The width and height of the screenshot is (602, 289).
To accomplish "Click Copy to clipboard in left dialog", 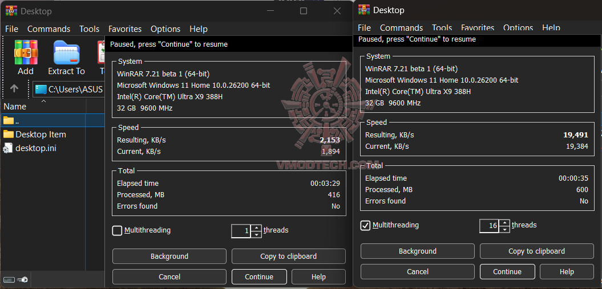I will [288, 257].
